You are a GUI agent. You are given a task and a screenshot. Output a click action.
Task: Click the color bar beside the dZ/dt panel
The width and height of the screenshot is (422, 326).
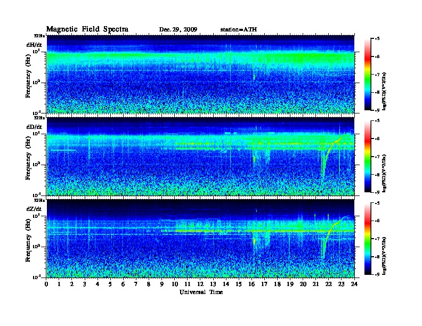coord(368,239)
